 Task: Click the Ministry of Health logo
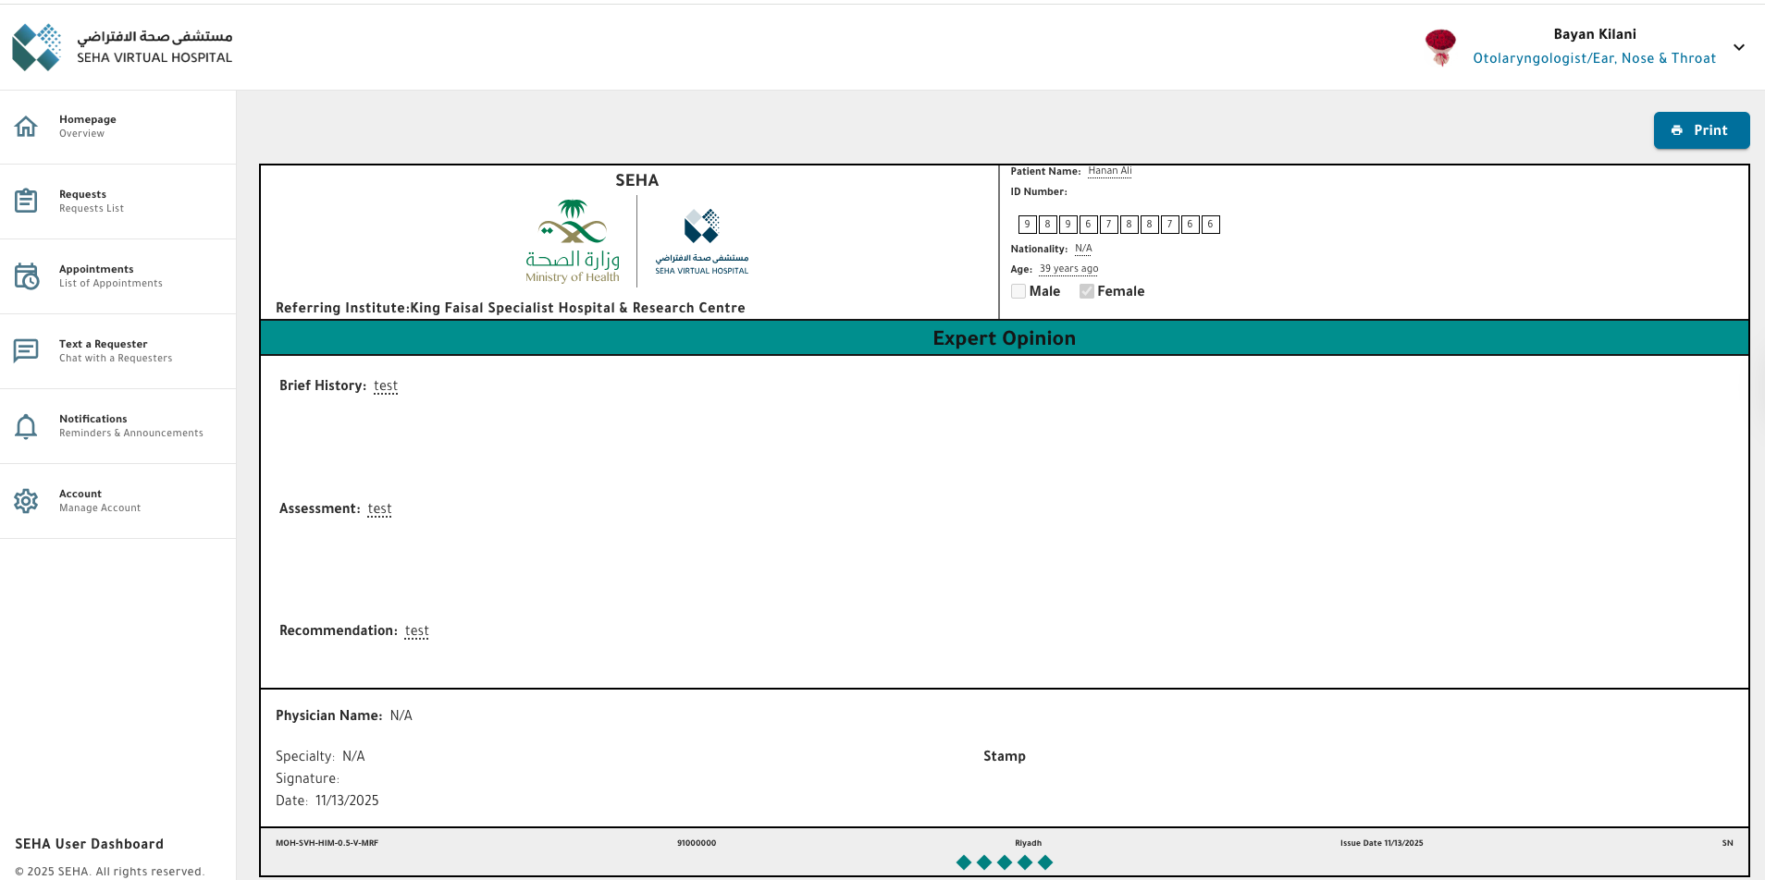tap(573, 242)
